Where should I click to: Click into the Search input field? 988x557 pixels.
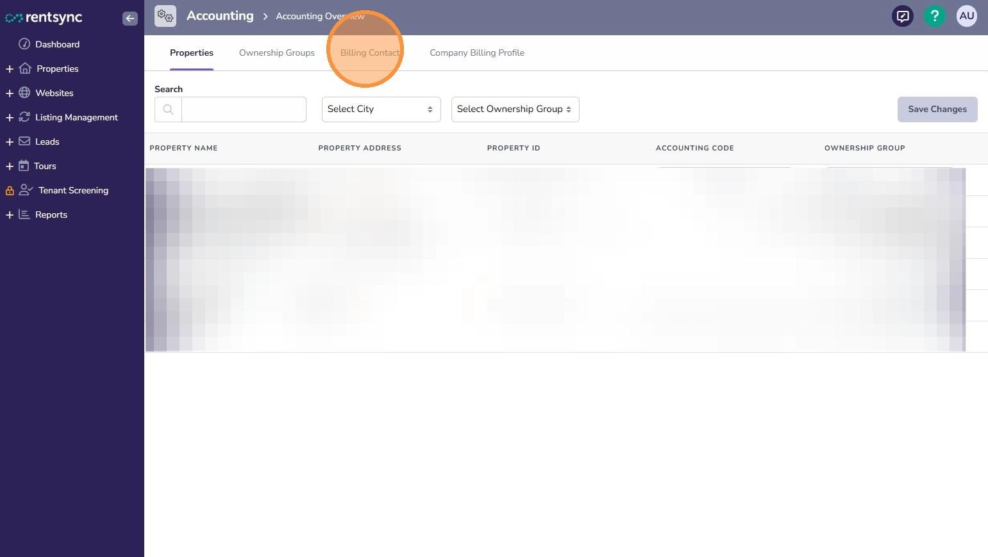[244, 109]
